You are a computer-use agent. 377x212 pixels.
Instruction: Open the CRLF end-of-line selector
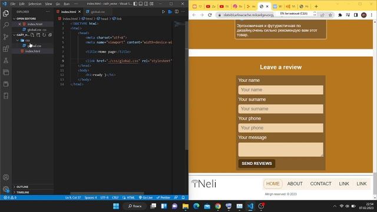tap(115, 197)
